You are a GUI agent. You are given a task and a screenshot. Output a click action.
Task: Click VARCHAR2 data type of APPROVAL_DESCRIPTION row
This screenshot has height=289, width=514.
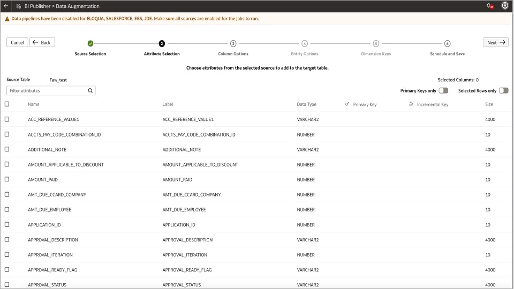coord(308,240)
